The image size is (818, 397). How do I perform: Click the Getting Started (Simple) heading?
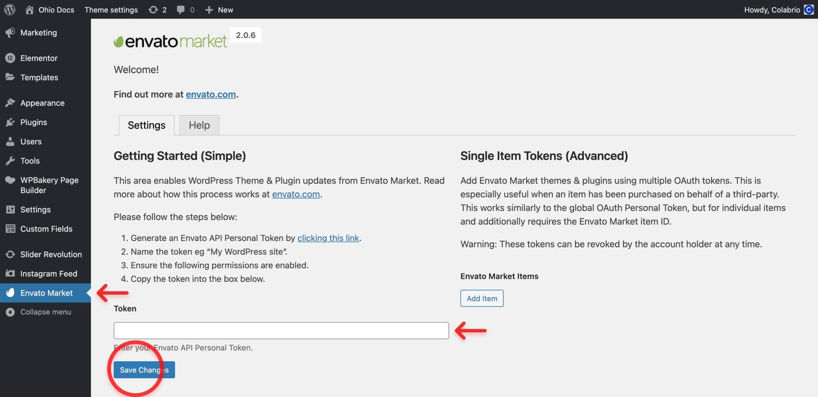coord(180,156)
